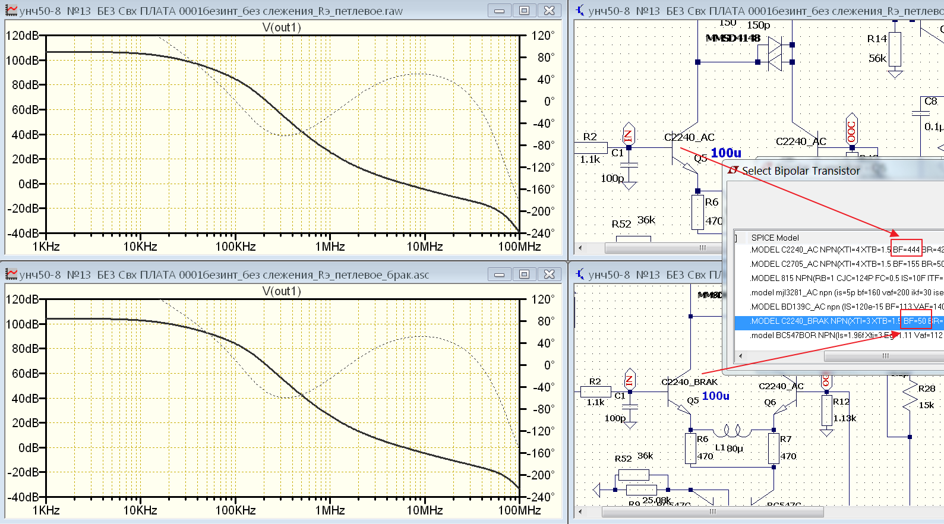Click the top waveform window's title bar icon
The width and height of the screenshot is (944, 524).
pos(11,10)
